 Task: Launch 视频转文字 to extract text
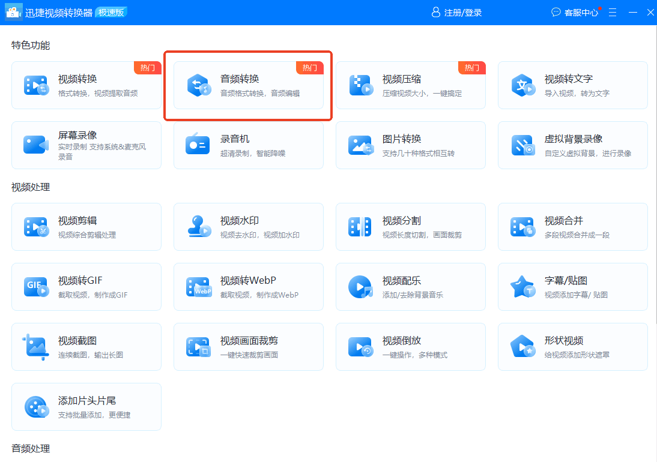[x=573, y=85]
